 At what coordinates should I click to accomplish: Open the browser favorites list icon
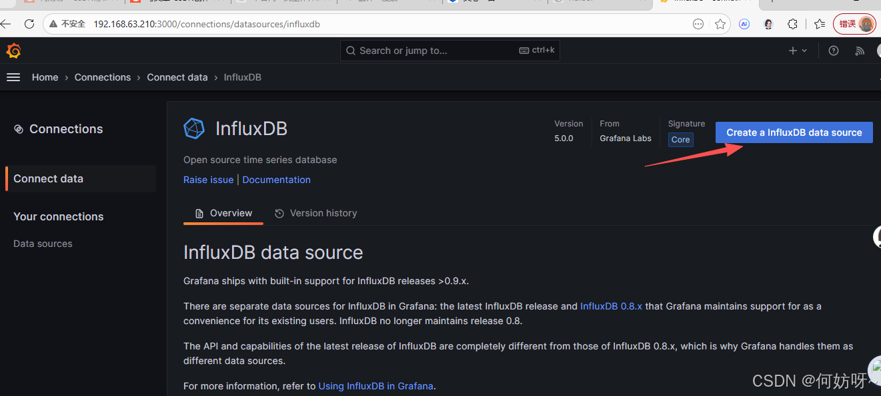tap(820, 24)
